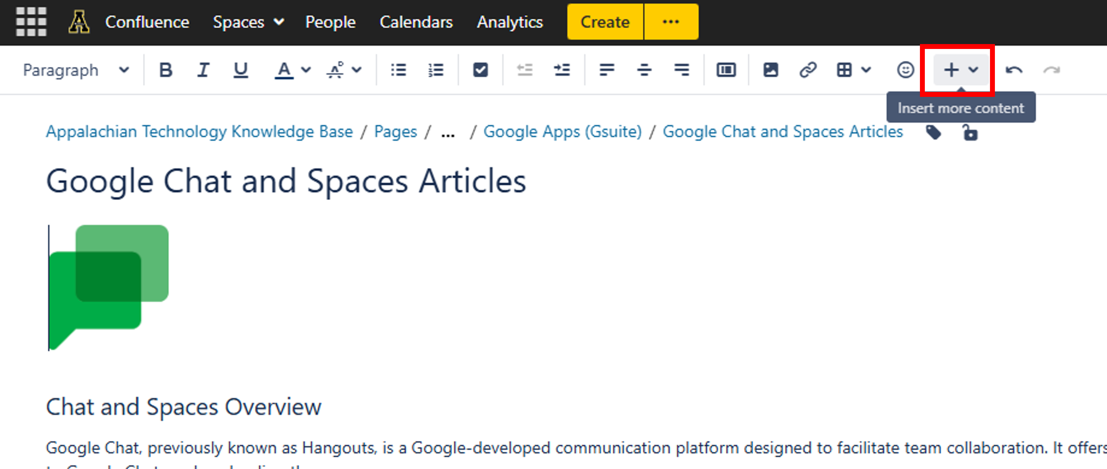The width and height of the screenshot is (1107, 469).
Task: Expand the Insert more content chevron
Action: pos(973,70)
